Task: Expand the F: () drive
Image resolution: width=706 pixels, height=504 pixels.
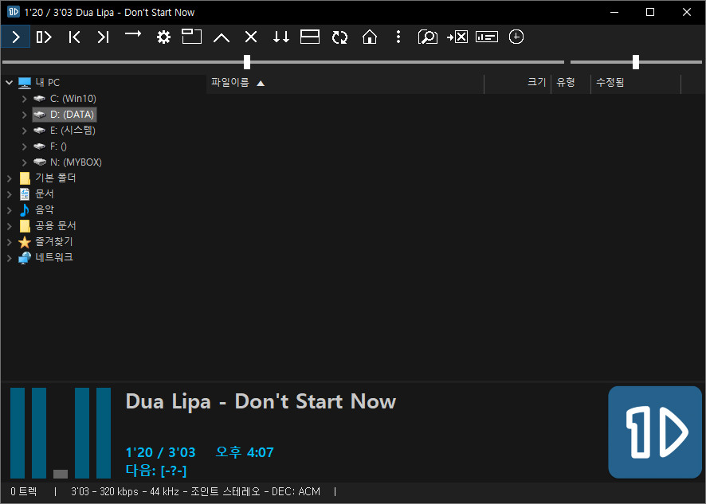Action: tap(25, 147)
